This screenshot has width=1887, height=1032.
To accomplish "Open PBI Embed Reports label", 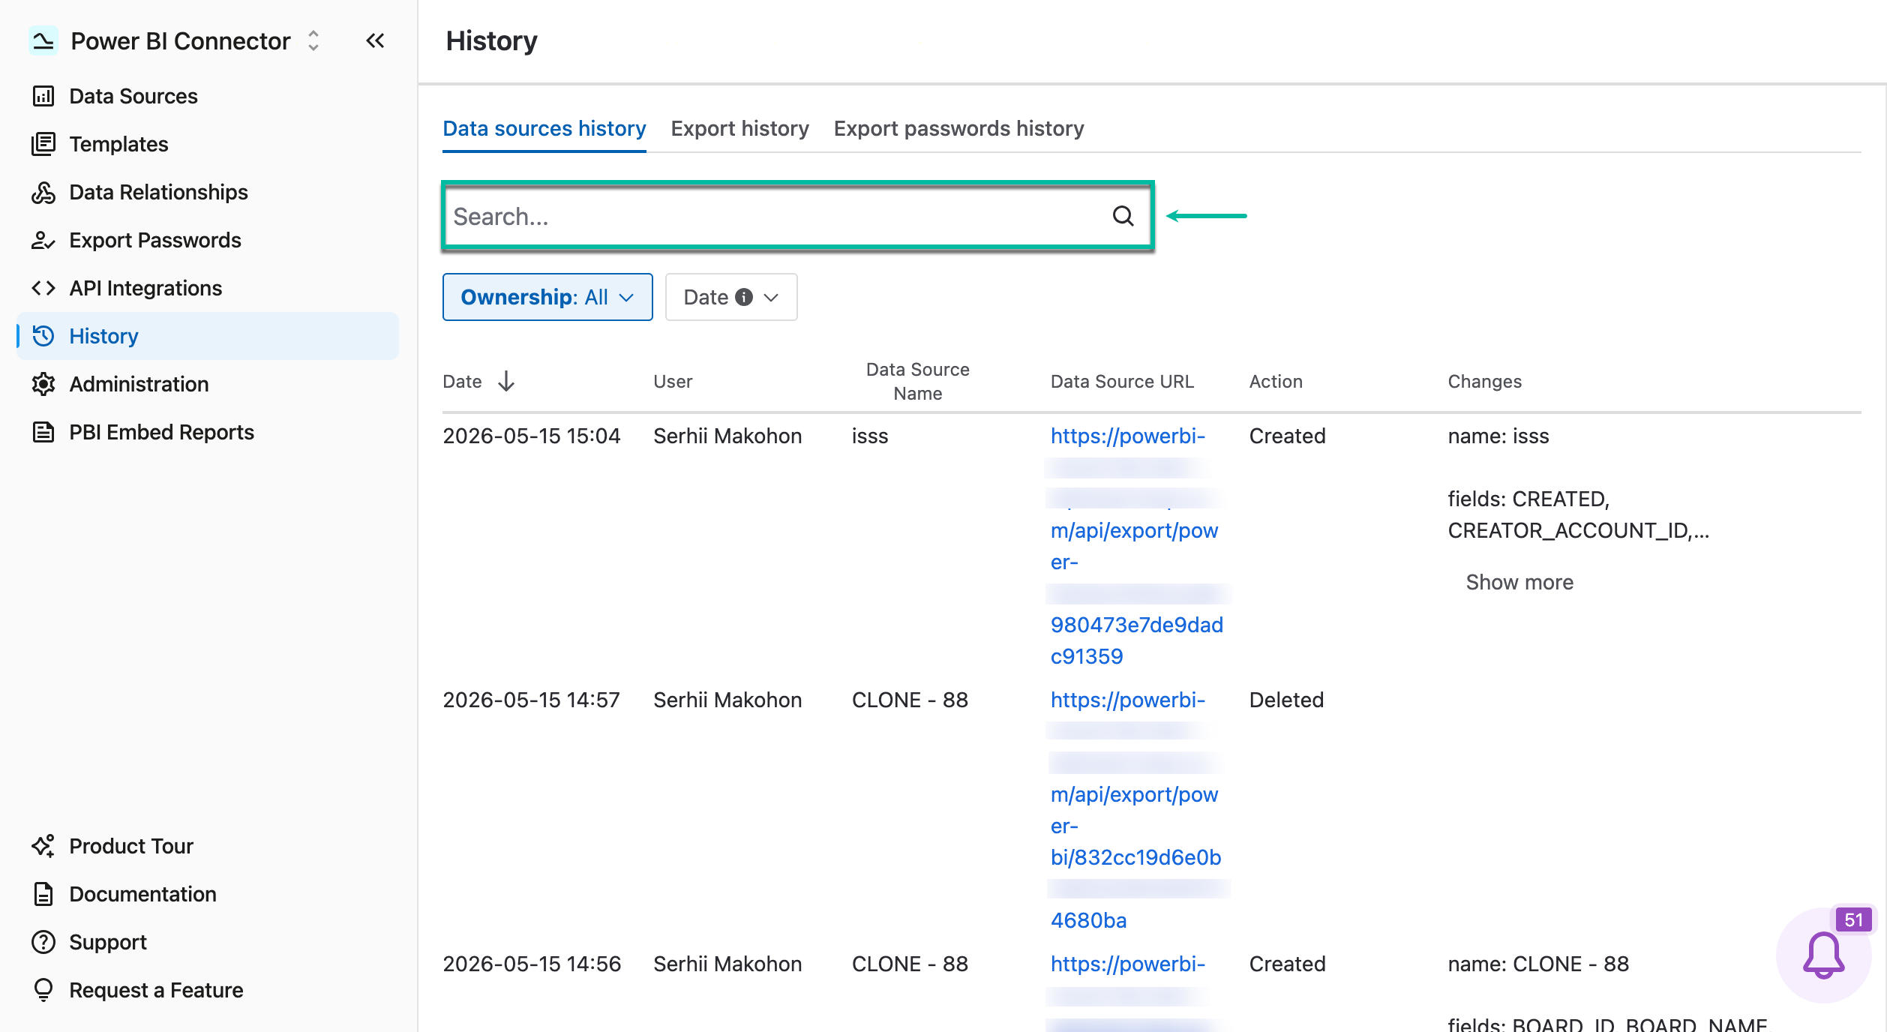I will coord(161,432).
